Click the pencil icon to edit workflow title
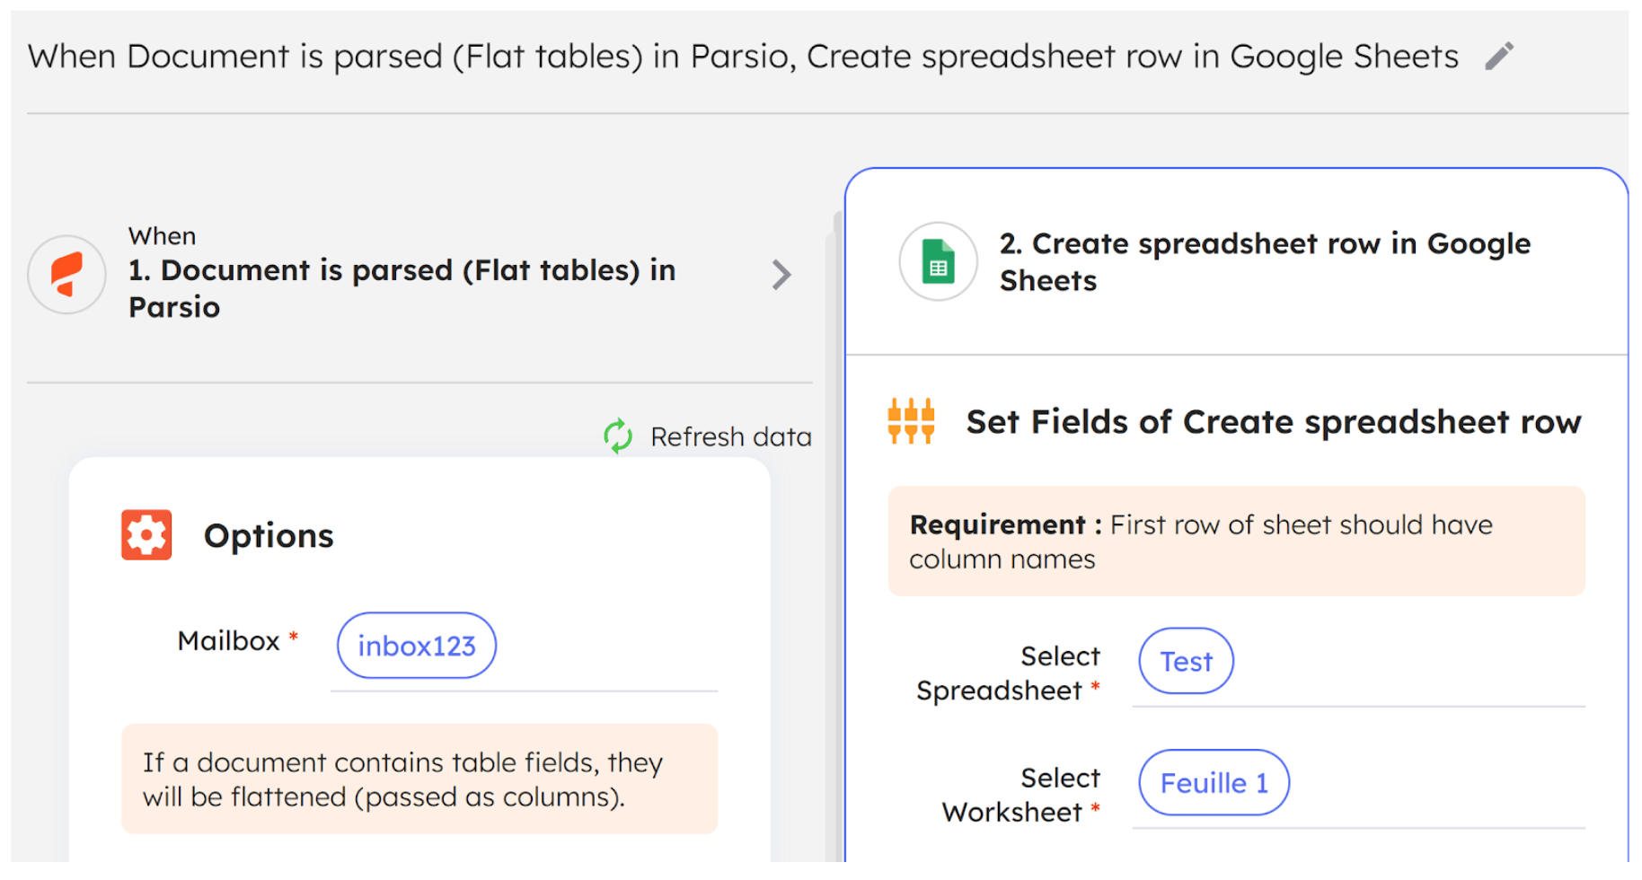 coord(1498,57)
